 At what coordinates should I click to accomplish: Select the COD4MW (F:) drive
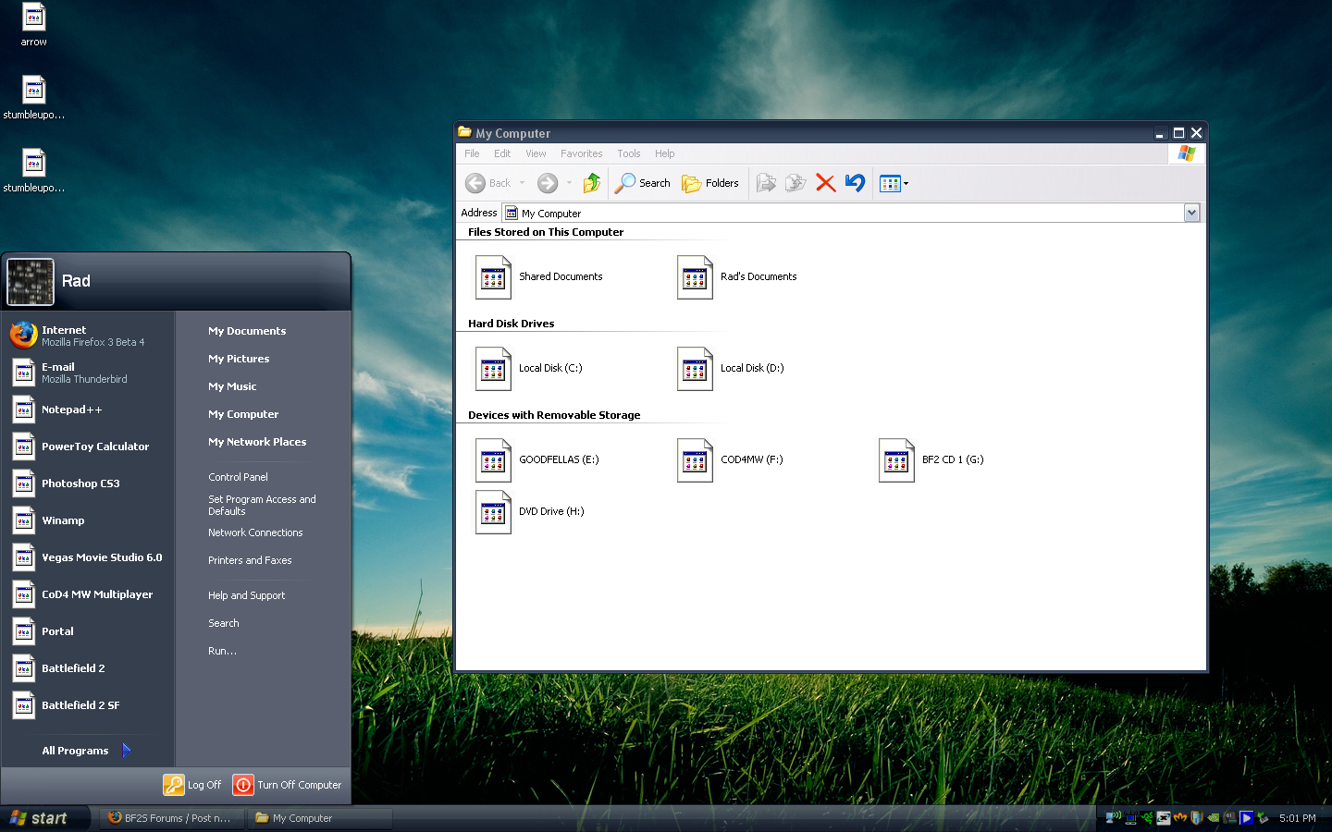point(731,459)
